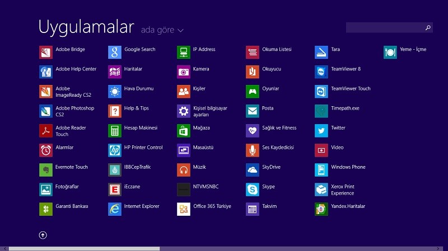The width and height of the screenshot is (448, 251).
Task: Launch Evernote Touch elephant icon
Action: pos(46,170)
